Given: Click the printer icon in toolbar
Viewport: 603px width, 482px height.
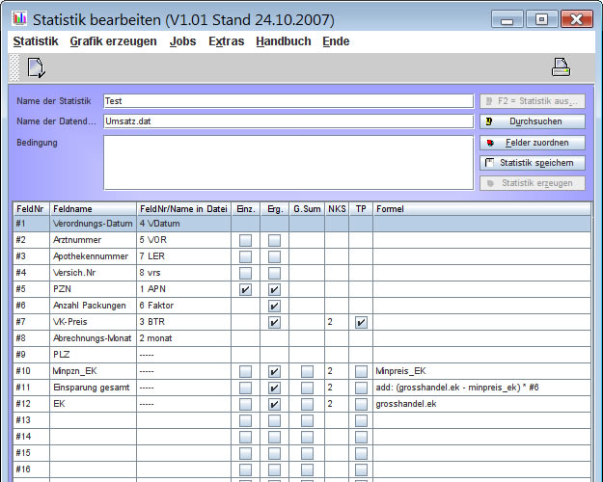Looking at the screenshot, I should coord(561,67).
